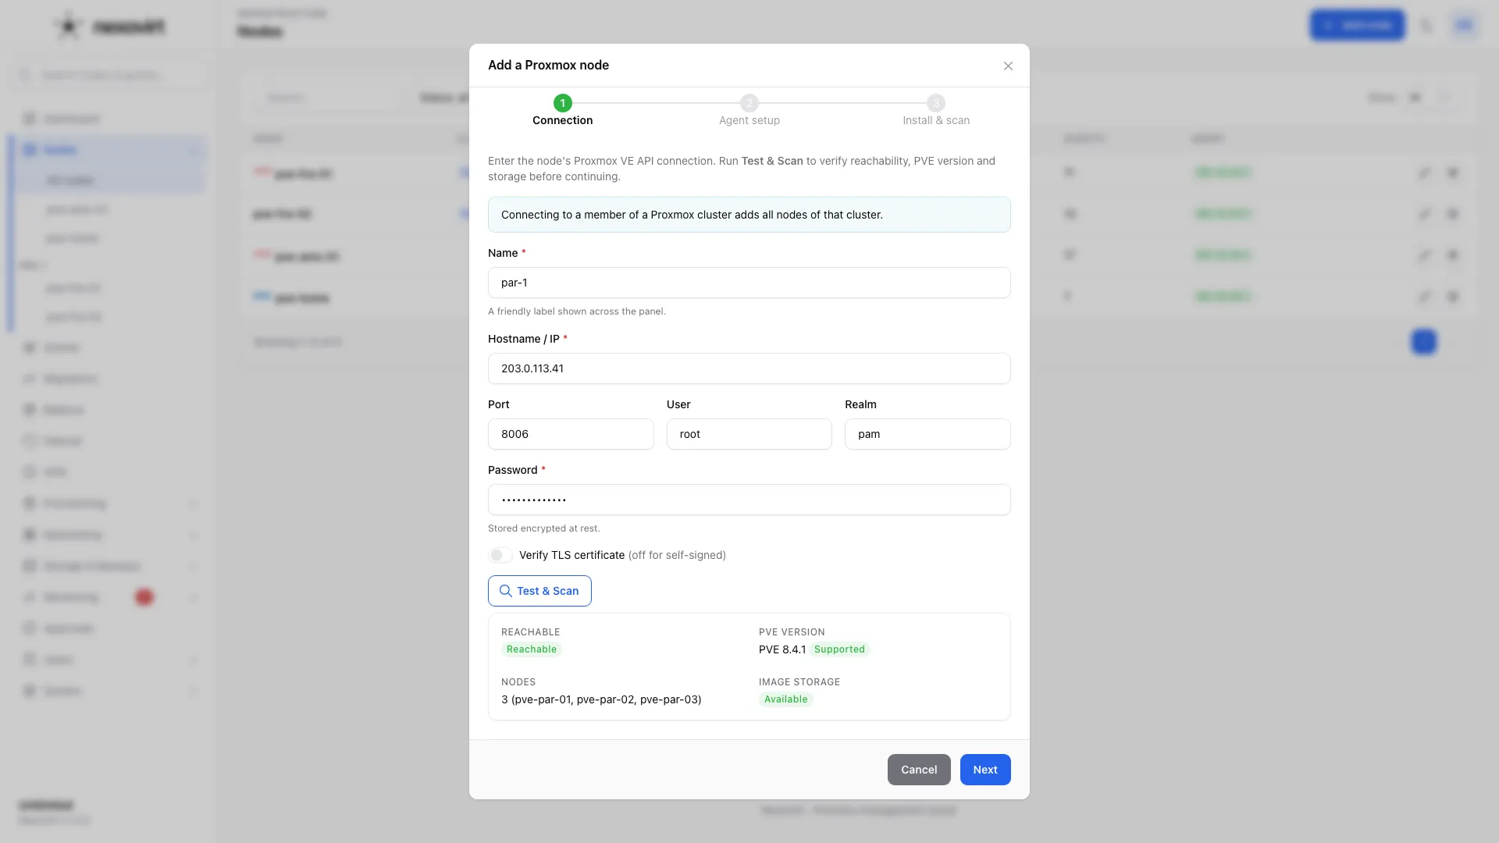Toggle Verify TLS certificate switch

click(x=500, y=555)
